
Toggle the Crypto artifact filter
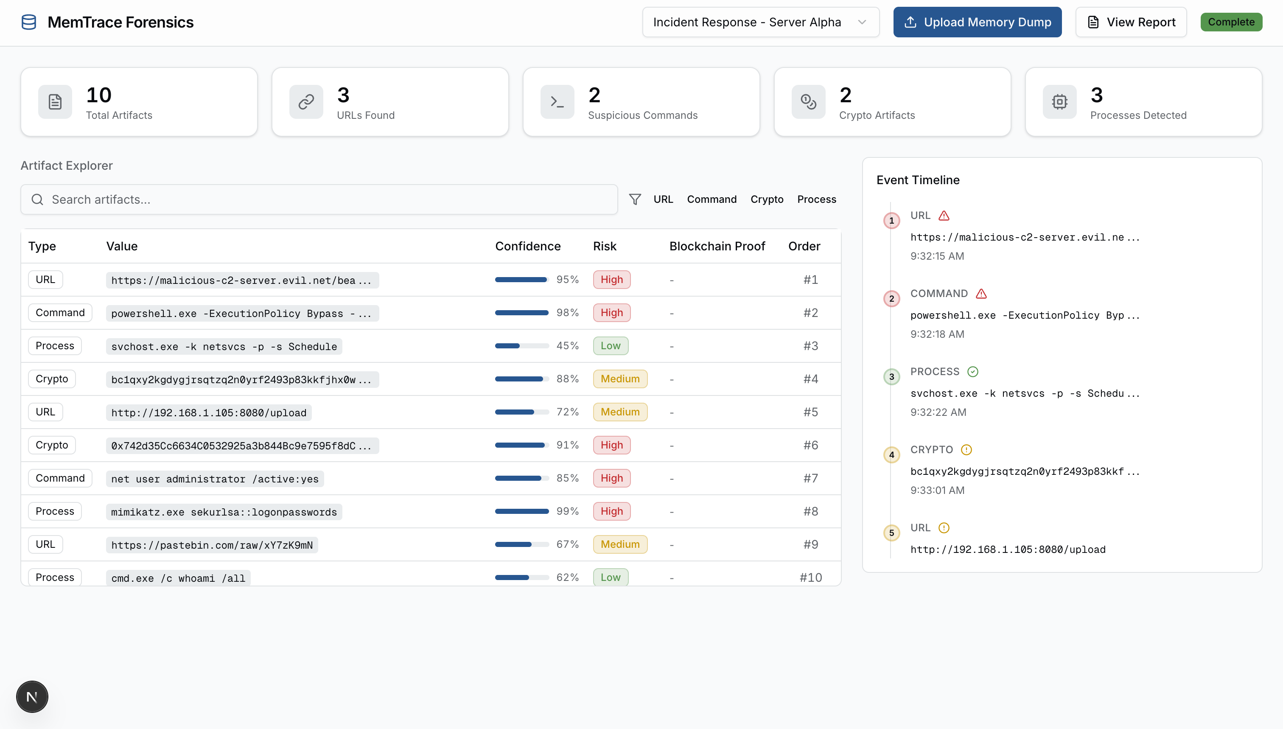766,199
